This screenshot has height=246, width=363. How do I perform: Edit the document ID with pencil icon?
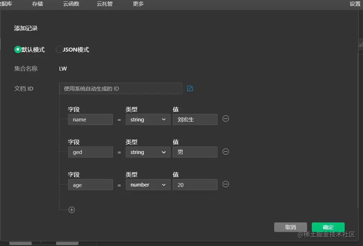click(190, 88)
